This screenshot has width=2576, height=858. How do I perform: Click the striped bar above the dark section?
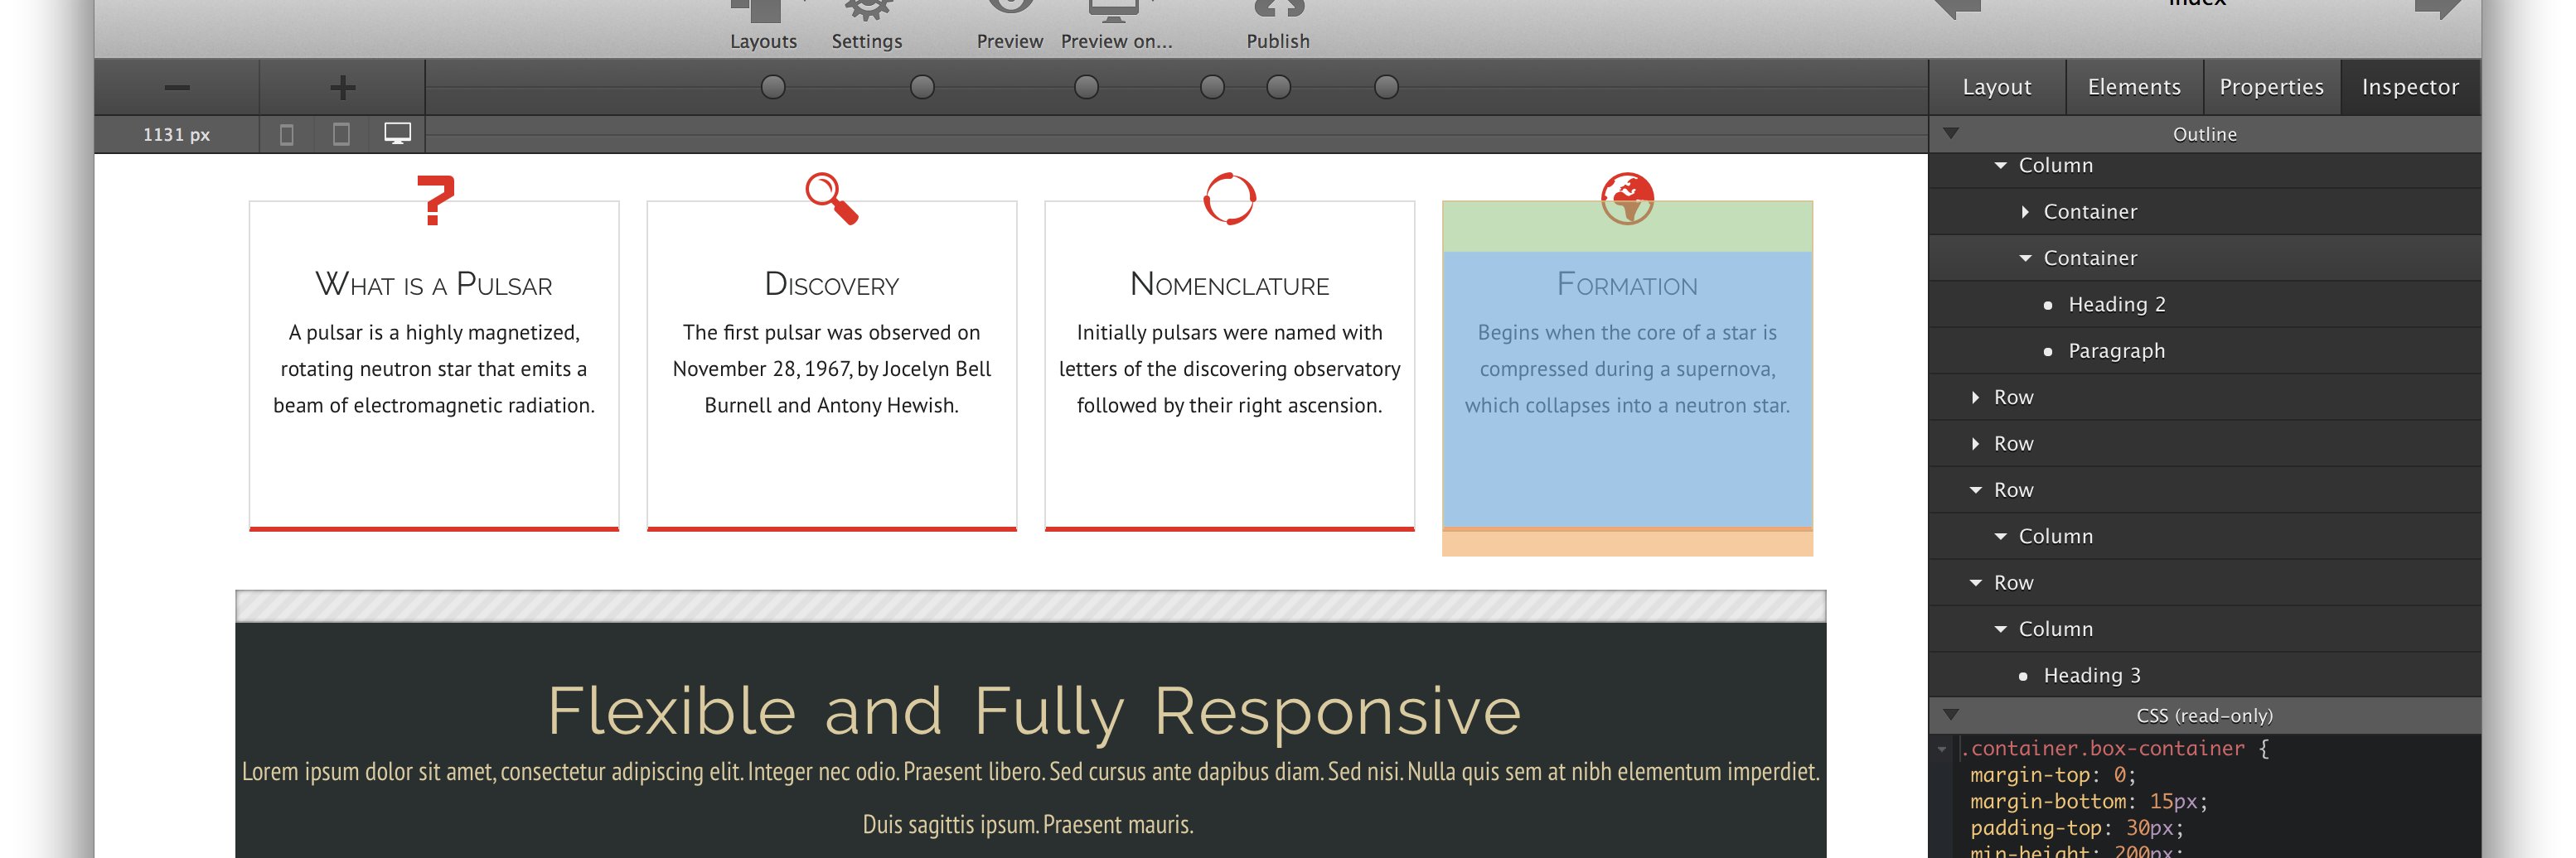tap(1030, 606)
